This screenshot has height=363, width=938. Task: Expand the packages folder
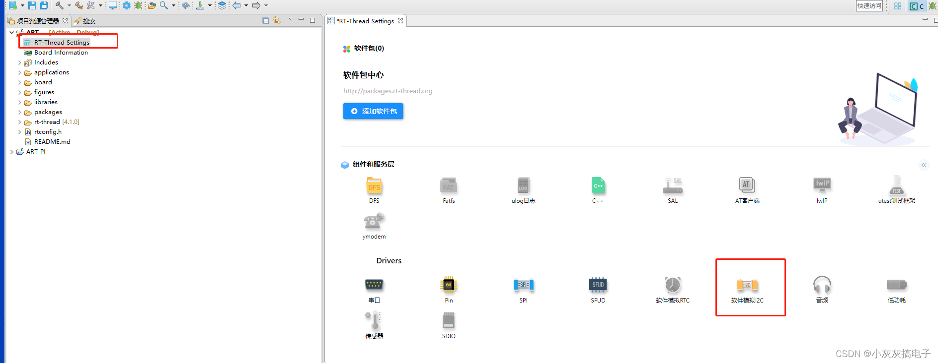tap(20, 112)
